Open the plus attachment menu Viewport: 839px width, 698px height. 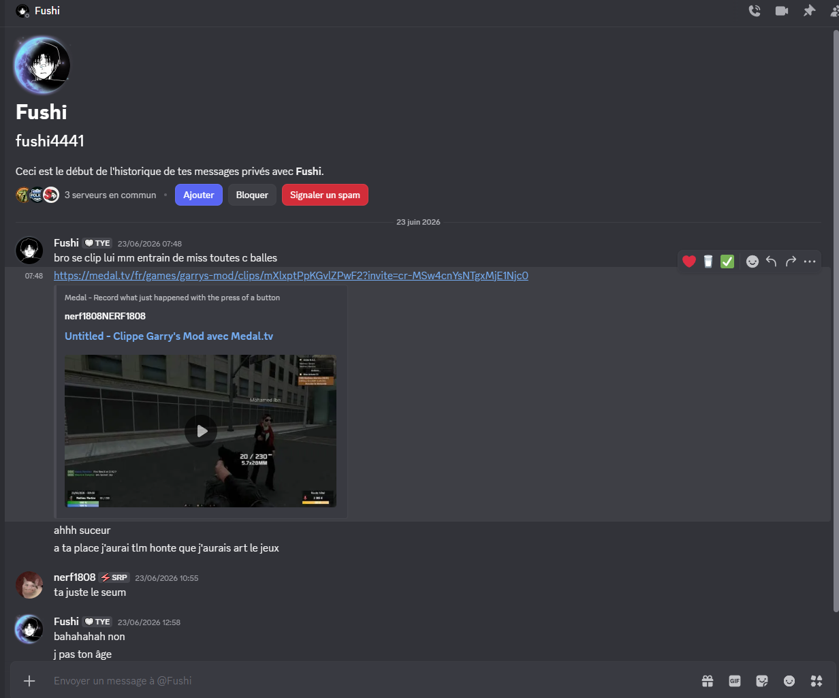pos(29,681)
